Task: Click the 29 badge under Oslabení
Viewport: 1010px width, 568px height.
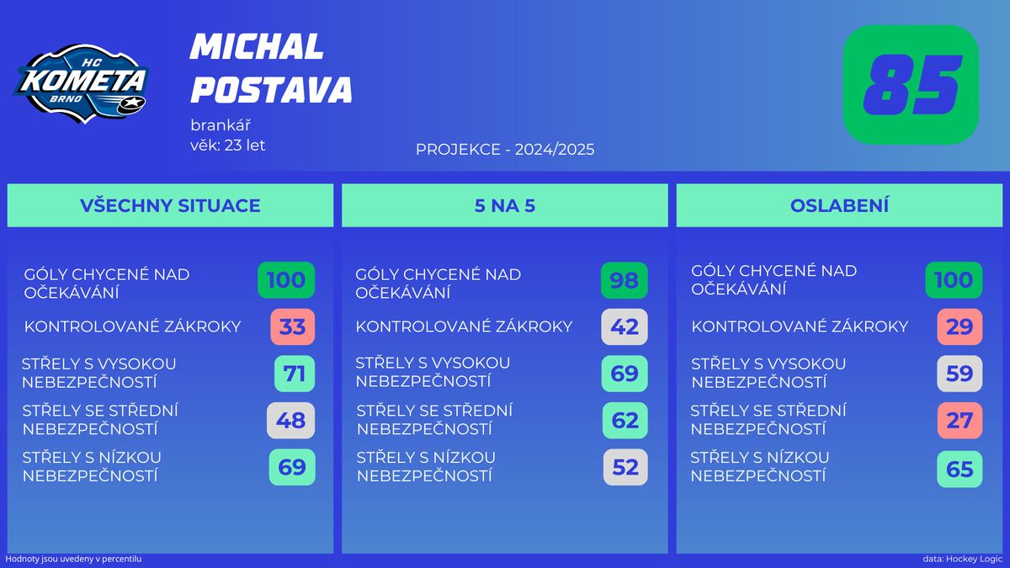Action: click(x=959, y=326)
